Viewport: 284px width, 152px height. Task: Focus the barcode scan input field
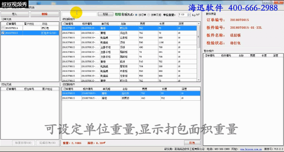pyautogui.click(x=79, y=14)
